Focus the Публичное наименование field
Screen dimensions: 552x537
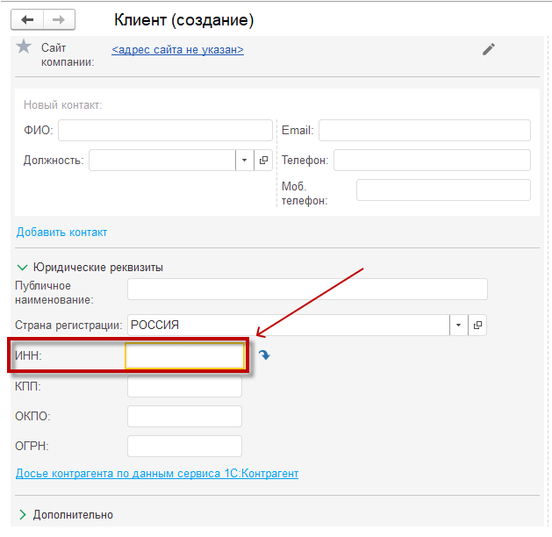click(x=307, y=289)
